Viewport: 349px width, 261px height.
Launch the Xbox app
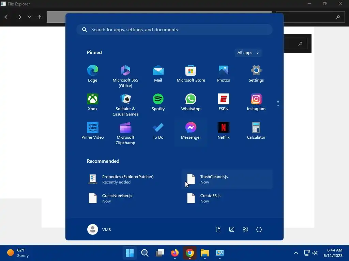[93, 102]
